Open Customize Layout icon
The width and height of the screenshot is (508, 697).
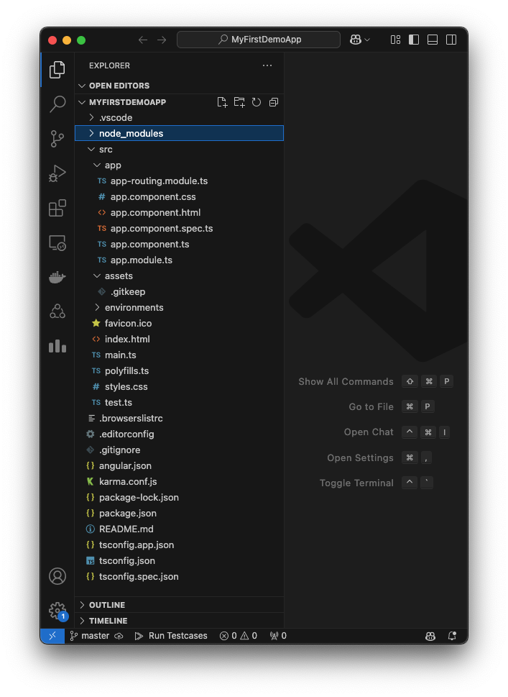click(395, 40)
